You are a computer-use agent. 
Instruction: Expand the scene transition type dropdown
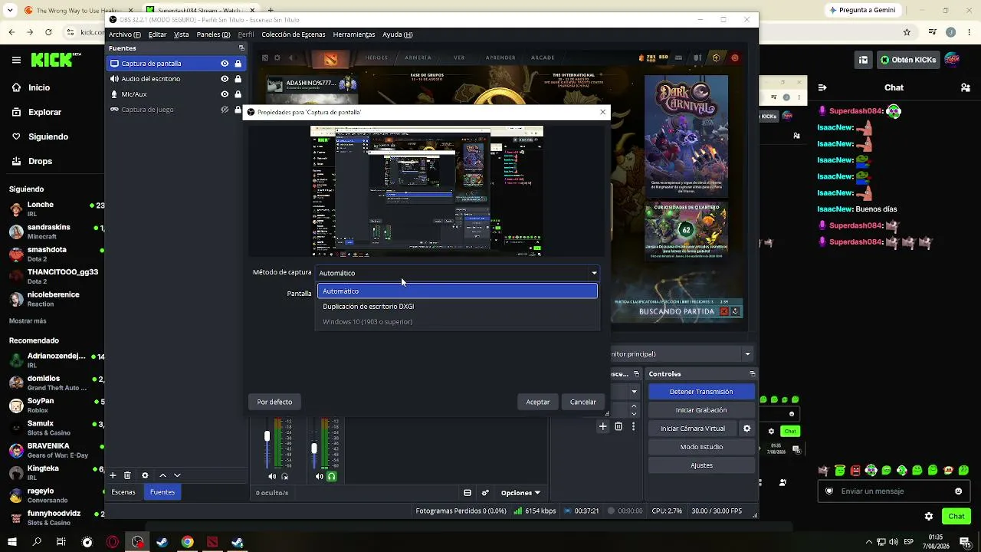[634, 391]
